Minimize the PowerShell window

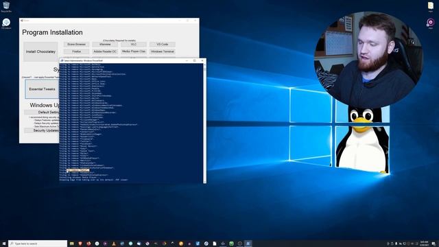pos(187,60)
